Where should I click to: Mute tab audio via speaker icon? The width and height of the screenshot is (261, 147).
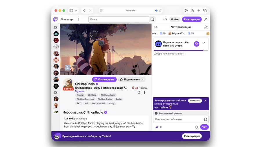click(x=156, y=10)
